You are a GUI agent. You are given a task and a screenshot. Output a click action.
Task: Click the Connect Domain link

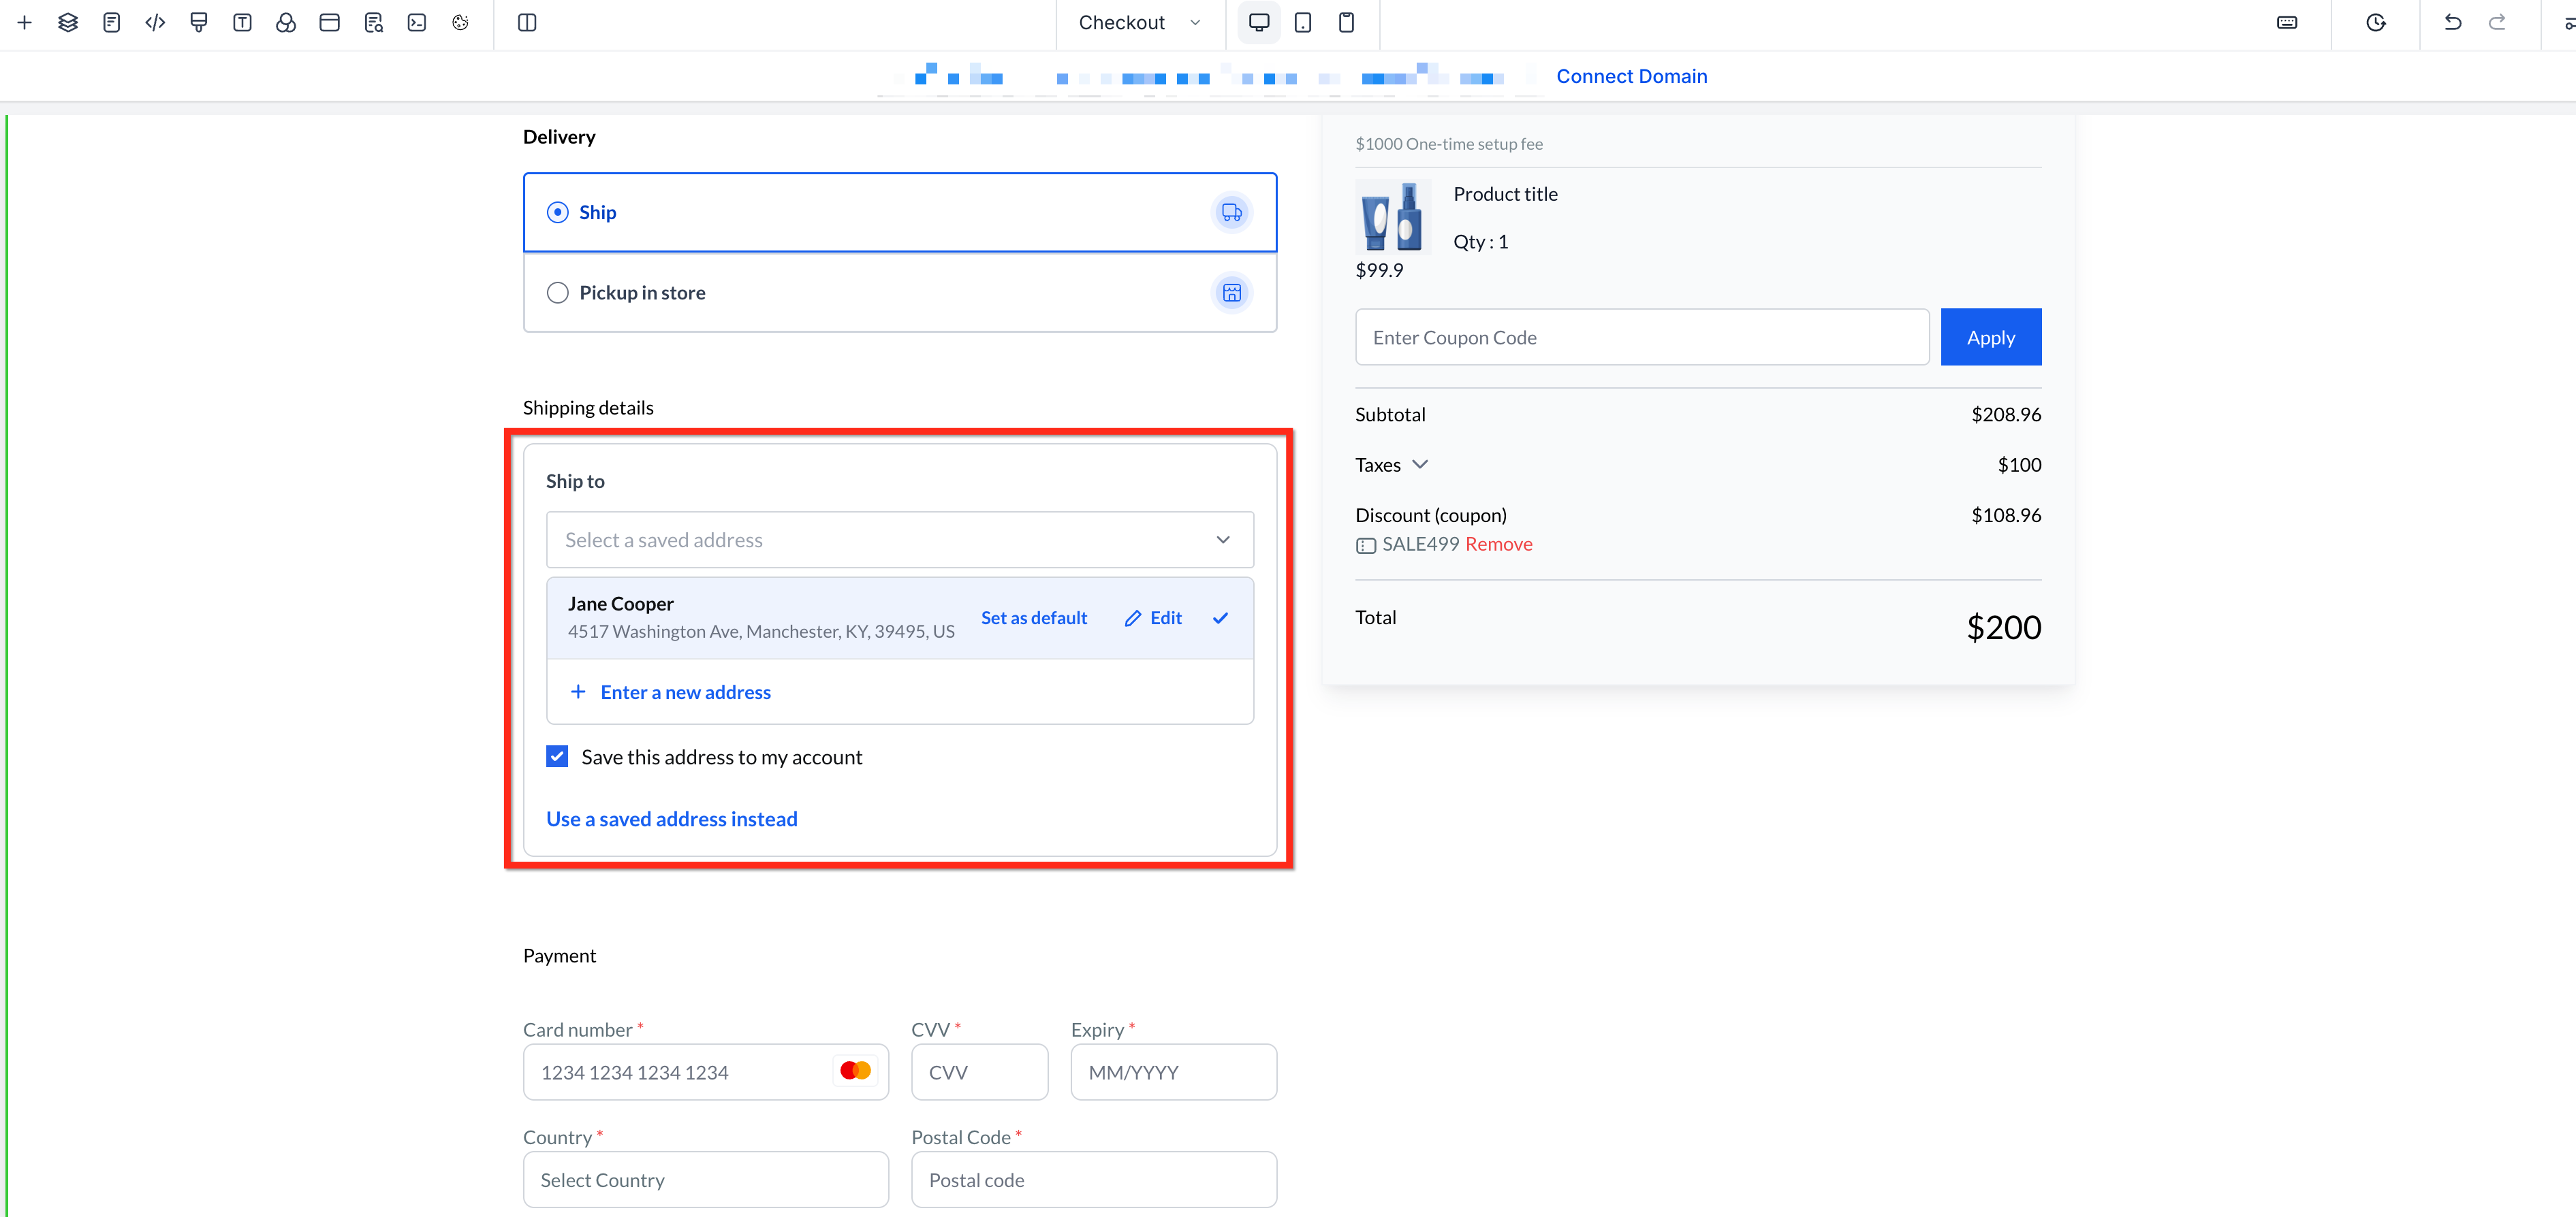click(x=1632, y=76)
